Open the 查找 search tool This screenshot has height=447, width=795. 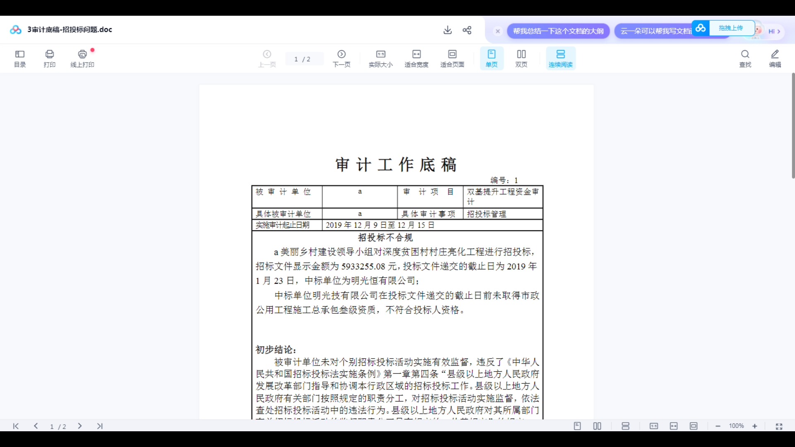click(745, 58)
